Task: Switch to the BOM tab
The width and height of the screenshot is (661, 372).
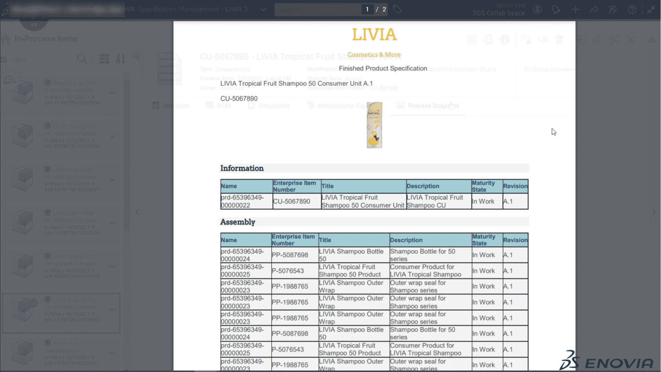Action: click(x=219, y=106)
